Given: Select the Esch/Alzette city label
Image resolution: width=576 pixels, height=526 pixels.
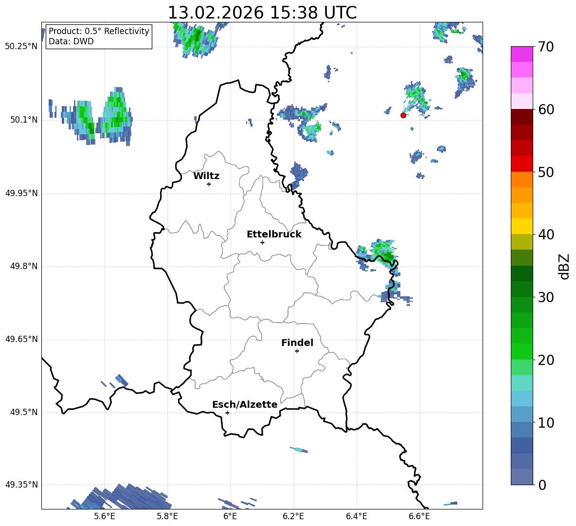Looking at the screenshot, I should pos(245,405).
